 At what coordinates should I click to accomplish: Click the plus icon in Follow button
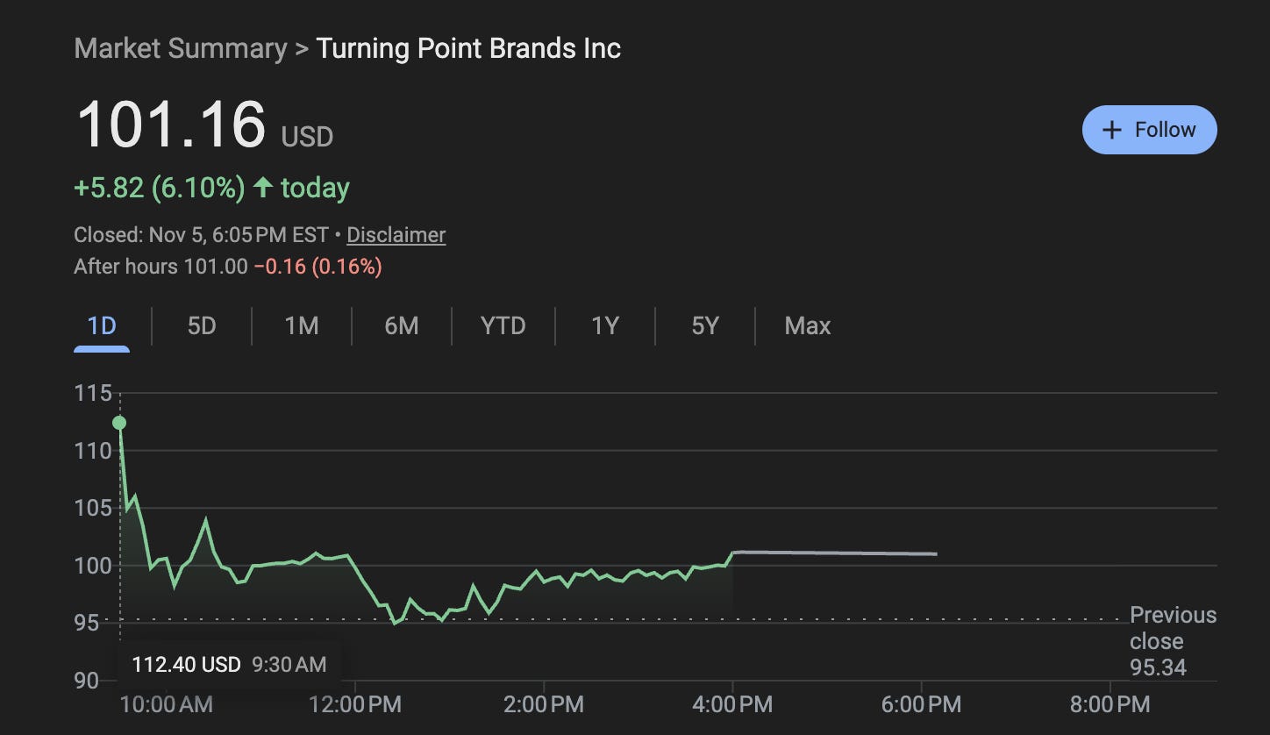pos(1111,130)
